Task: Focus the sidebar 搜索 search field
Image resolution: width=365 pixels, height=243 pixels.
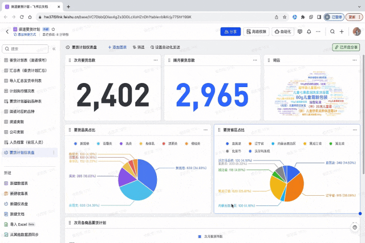Action: [x=25, y=49]
